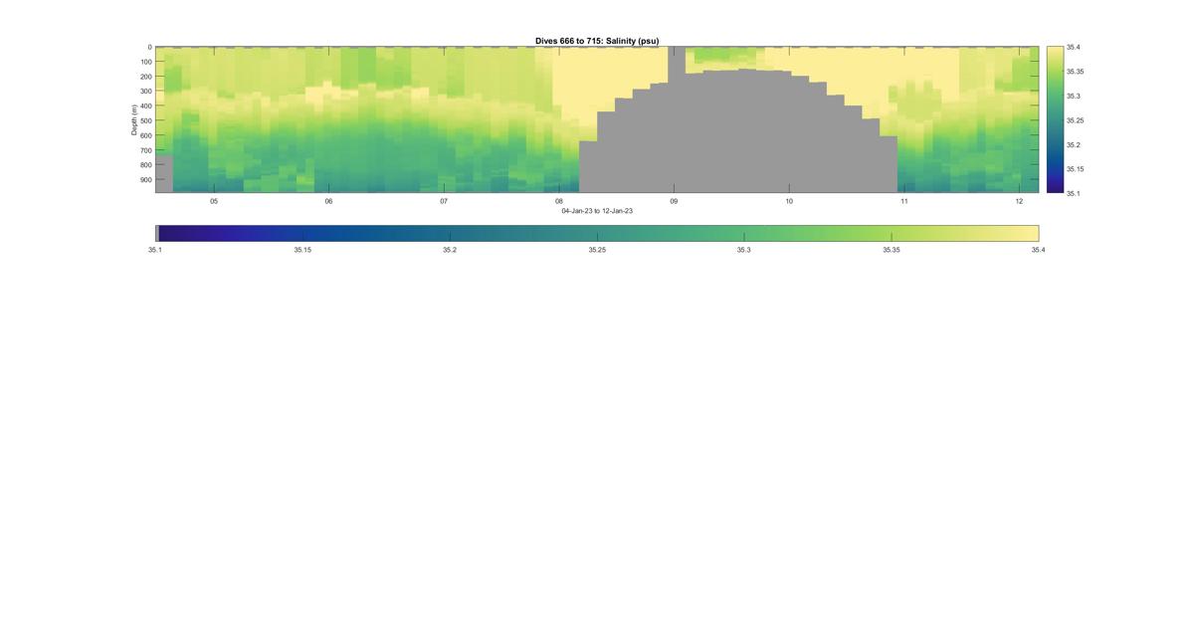The width and height of the screenshot is (1194, 619).
Task: Click the depth axis tick '900'
Action: 146,180
